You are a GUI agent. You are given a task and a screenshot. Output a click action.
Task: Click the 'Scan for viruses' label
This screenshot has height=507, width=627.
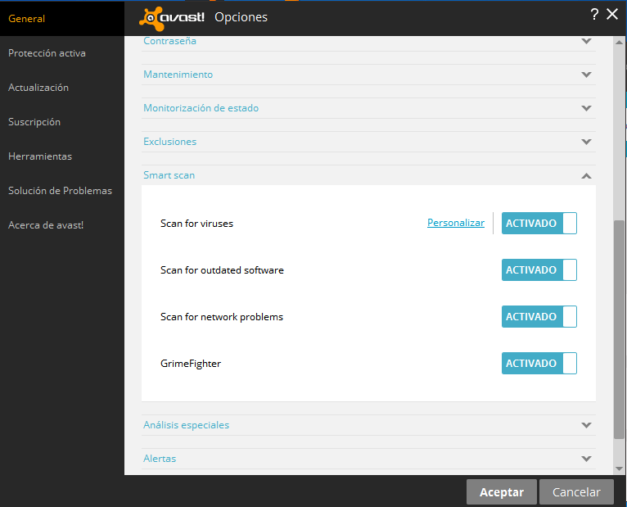196,224
